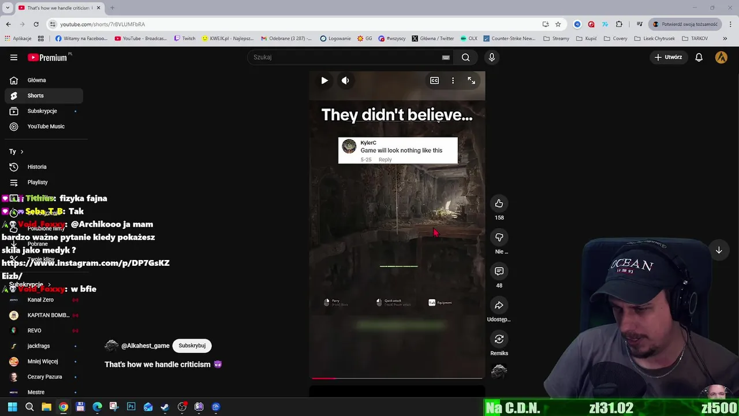Viewport: 739px width, 416px height.
Task: Open Photoshop from the taskbar
Action: (131, 407)
